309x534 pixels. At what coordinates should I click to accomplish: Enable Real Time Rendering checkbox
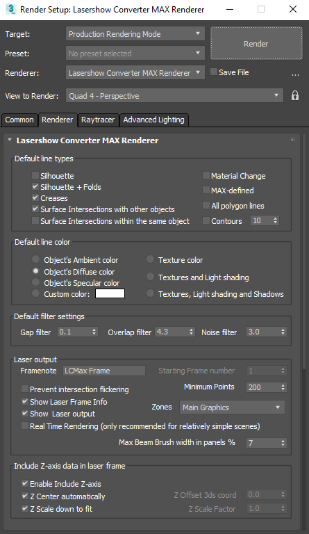[x=24, y=426]
